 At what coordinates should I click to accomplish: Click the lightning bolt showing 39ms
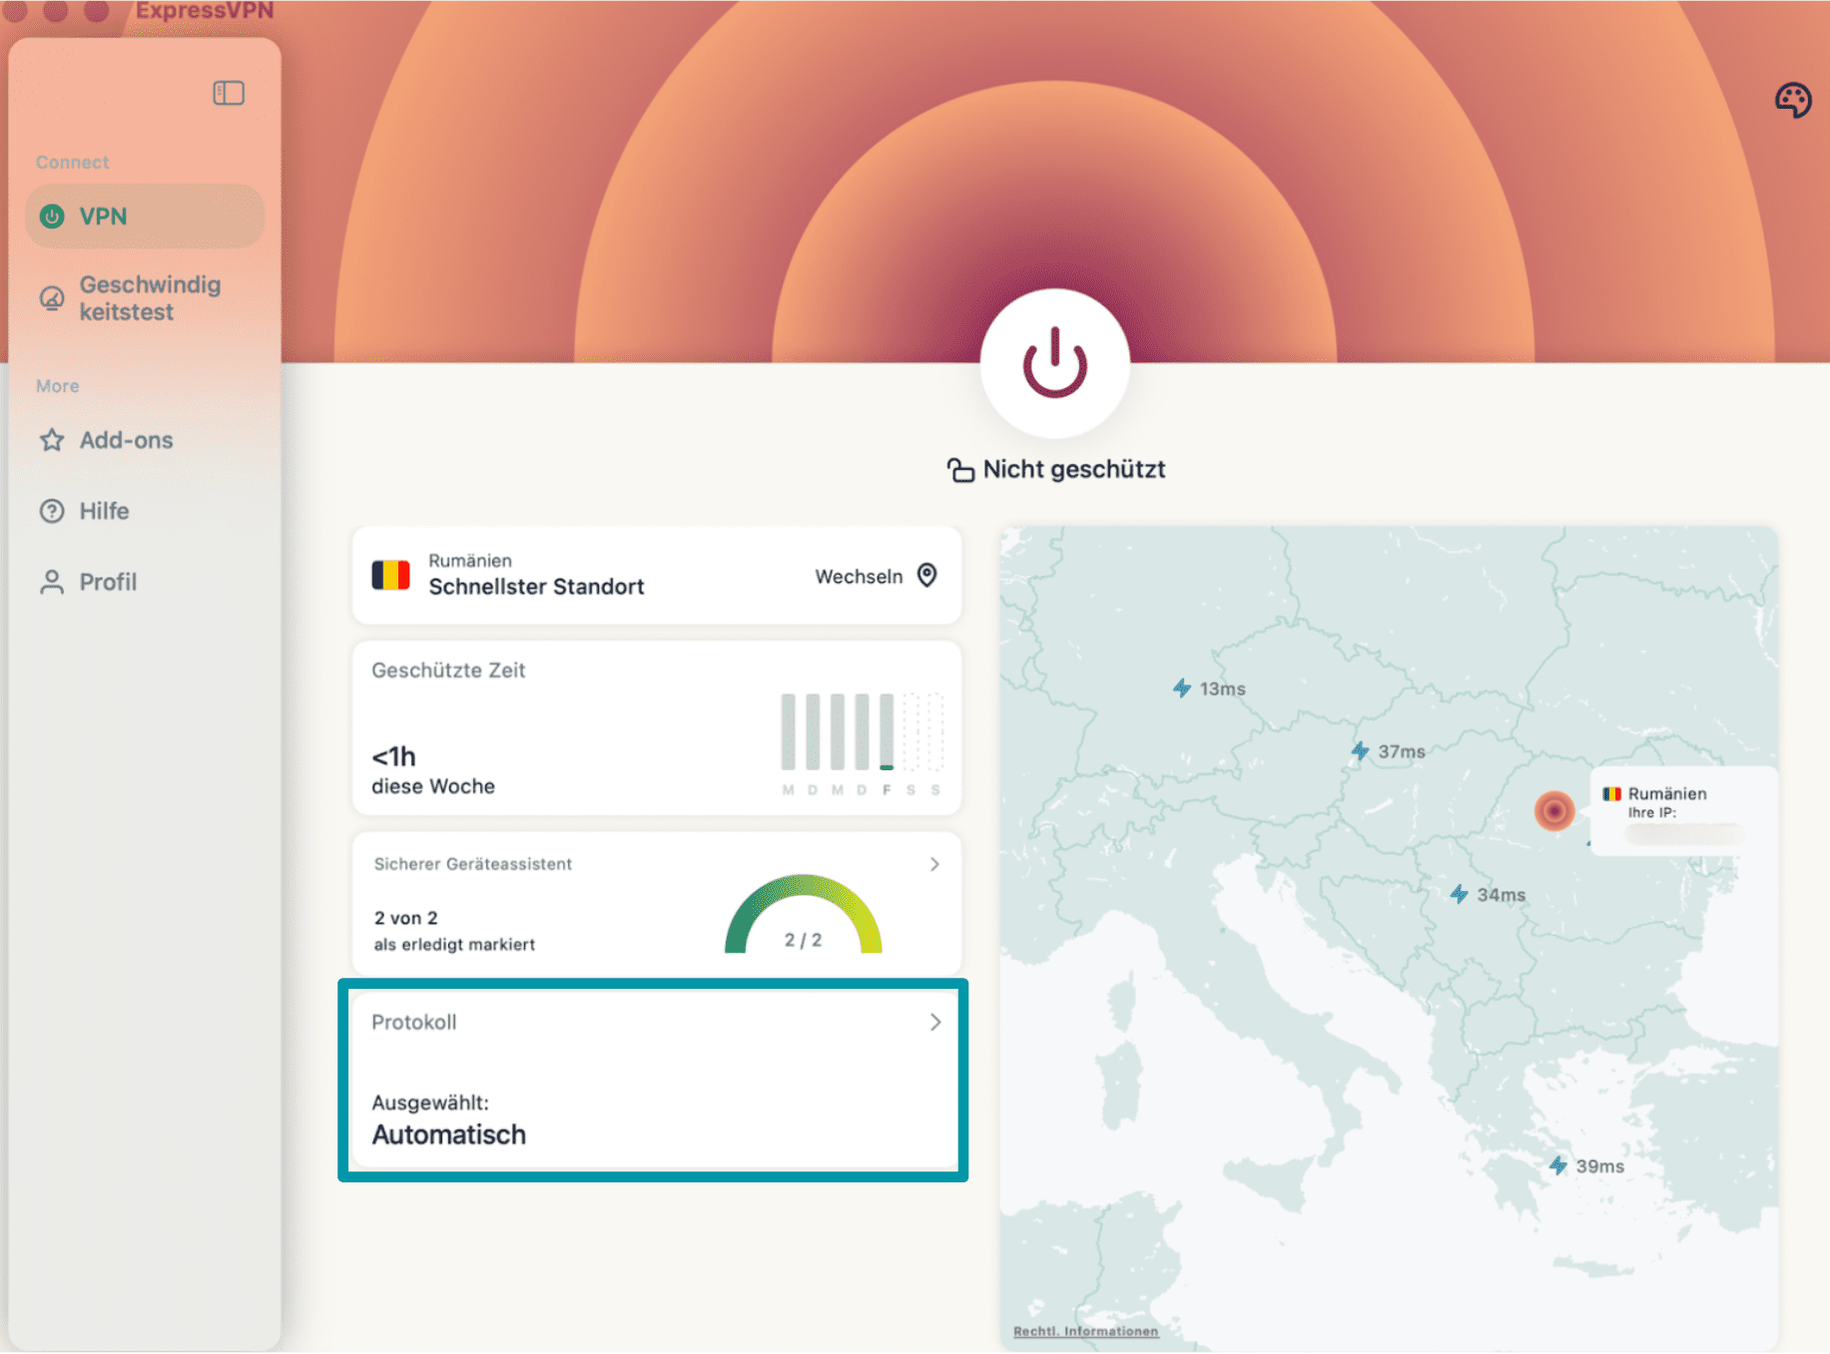pyautogui.click(x=1559, y=1164)
